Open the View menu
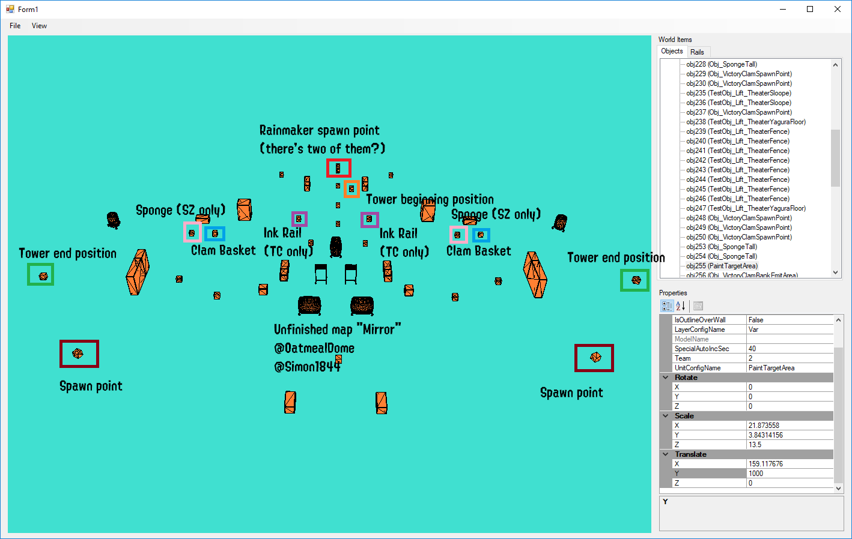 (x=39, y=26)
